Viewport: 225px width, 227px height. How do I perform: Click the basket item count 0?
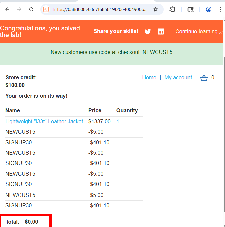coord(213,77)
